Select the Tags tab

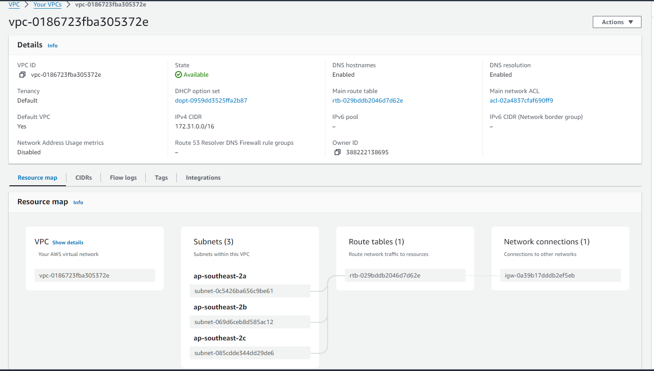tap(161, 178)
